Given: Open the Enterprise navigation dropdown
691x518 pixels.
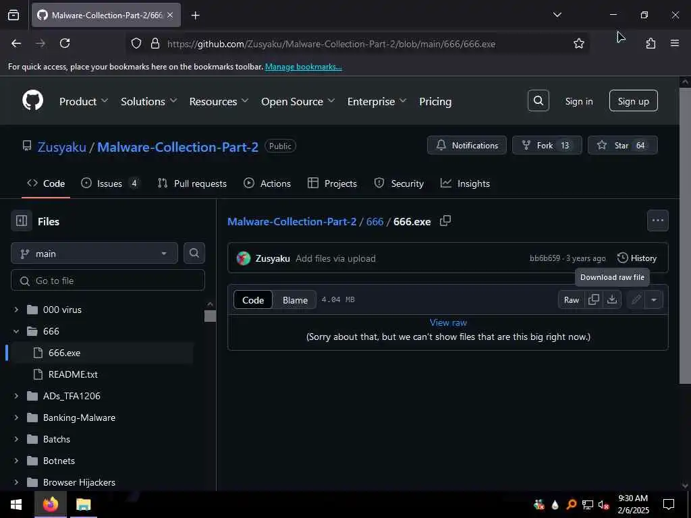Looking at the screenshot, I should (377, 101).
